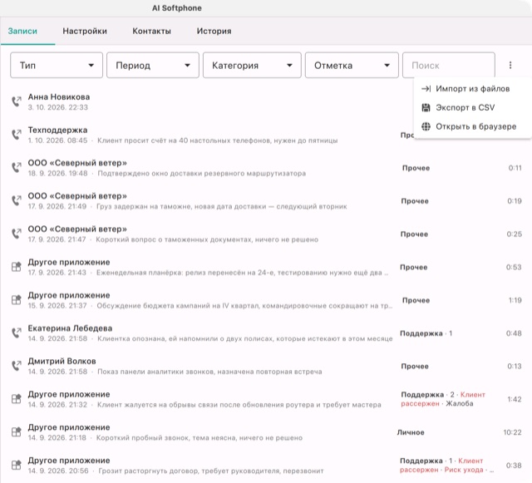The image size is (532, 483).
Task: Click the Личное category label
Action: click(411, 432)
